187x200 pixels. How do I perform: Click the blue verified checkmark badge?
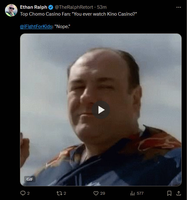[x=51, y=7]
